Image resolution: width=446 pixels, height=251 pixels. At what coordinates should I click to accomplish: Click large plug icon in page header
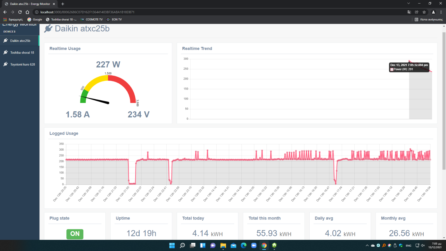pos(48,28)
